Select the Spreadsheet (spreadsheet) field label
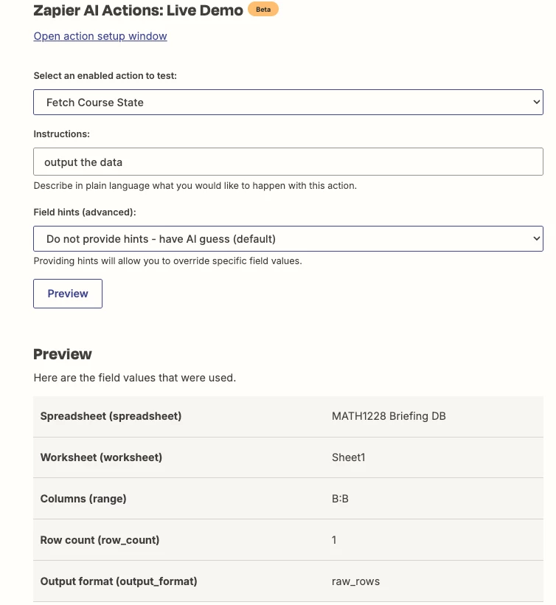This screenshot has width=556, height=605. point(111,416)
